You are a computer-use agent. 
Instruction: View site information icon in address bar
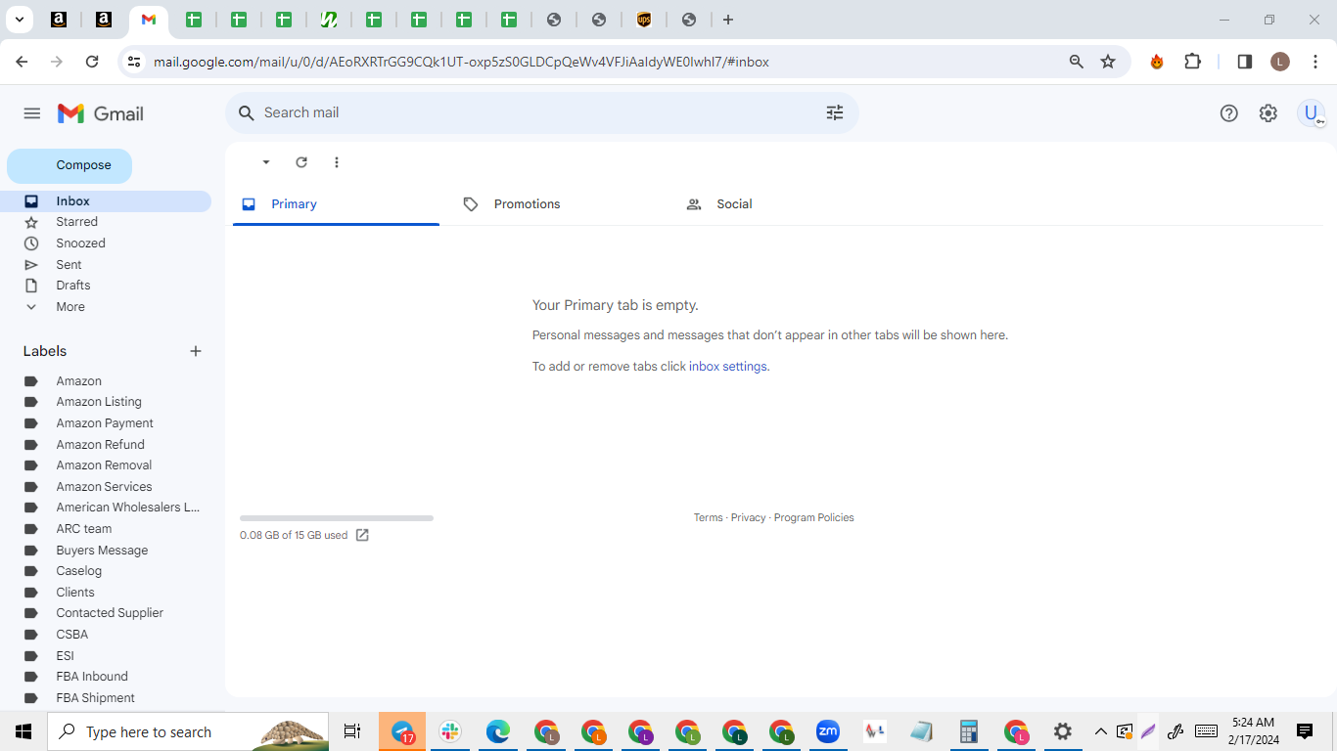tap(134, 62)
